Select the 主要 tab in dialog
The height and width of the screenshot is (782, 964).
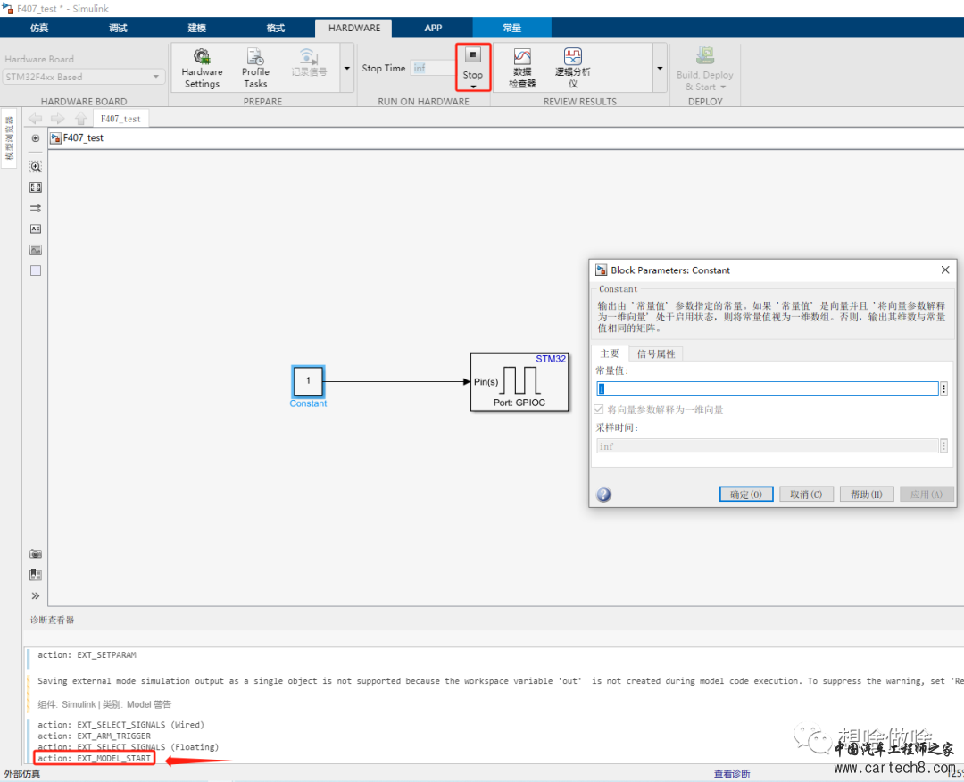click(x=610, y=354)
